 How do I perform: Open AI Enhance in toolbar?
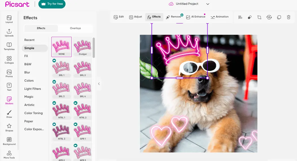(196, 17)
